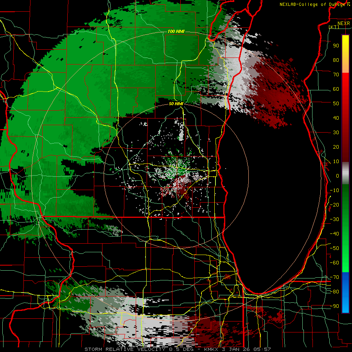This screenshot has width=352, height=352.
Task: Click the -60 value on the velocity scale
Action: (334, 263)
